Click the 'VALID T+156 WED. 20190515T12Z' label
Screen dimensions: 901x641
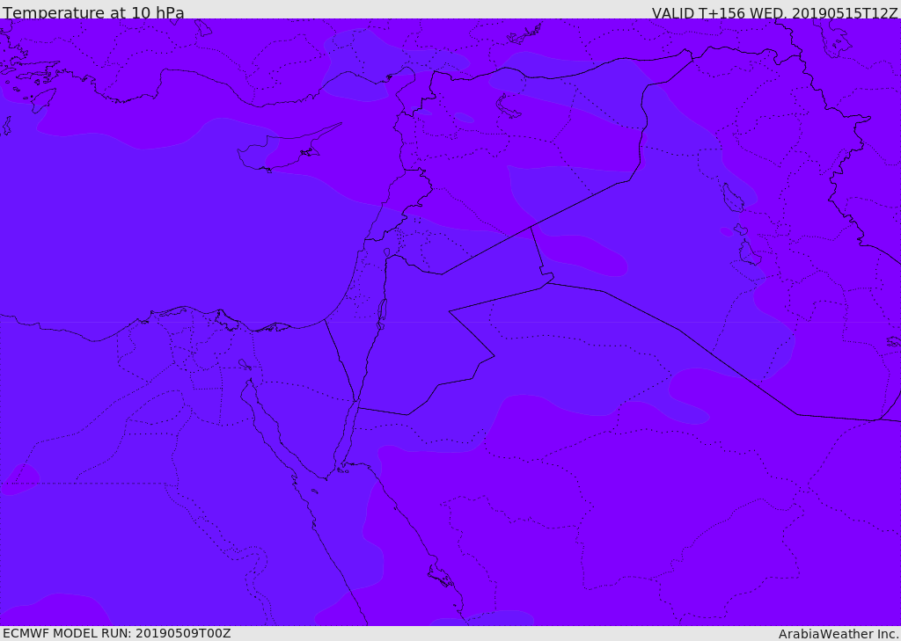774,12
